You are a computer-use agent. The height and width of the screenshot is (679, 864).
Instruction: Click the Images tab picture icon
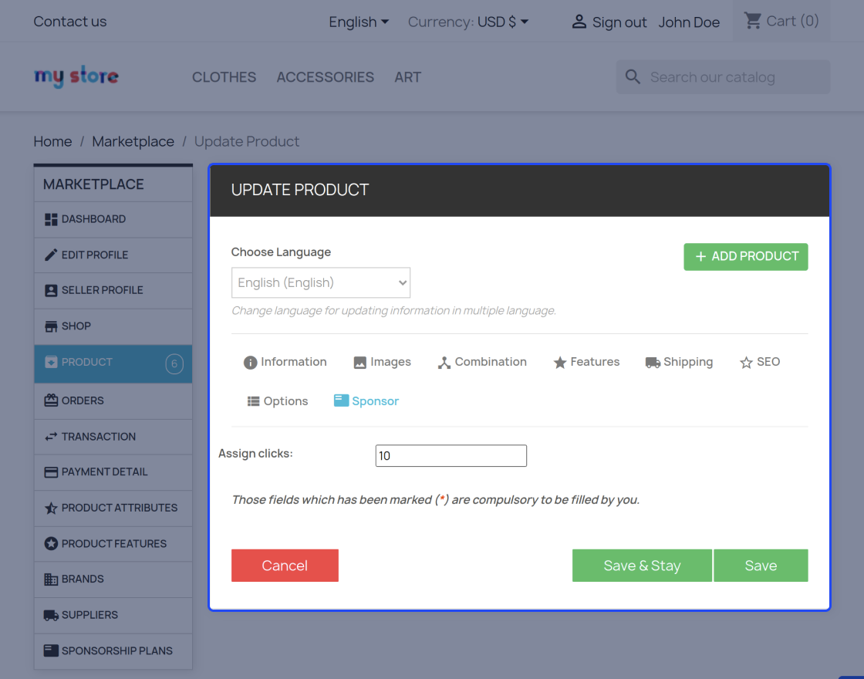pyautogui.click(x=359, y=363)
